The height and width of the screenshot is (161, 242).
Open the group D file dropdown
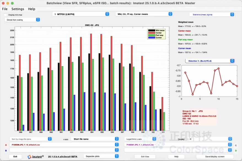pos(178,150)
